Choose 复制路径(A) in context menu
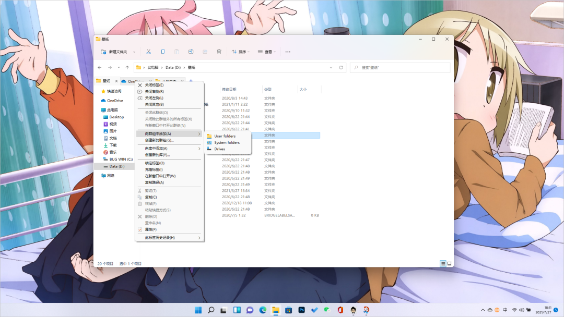 pyautogui.click(x=154, y=182)
